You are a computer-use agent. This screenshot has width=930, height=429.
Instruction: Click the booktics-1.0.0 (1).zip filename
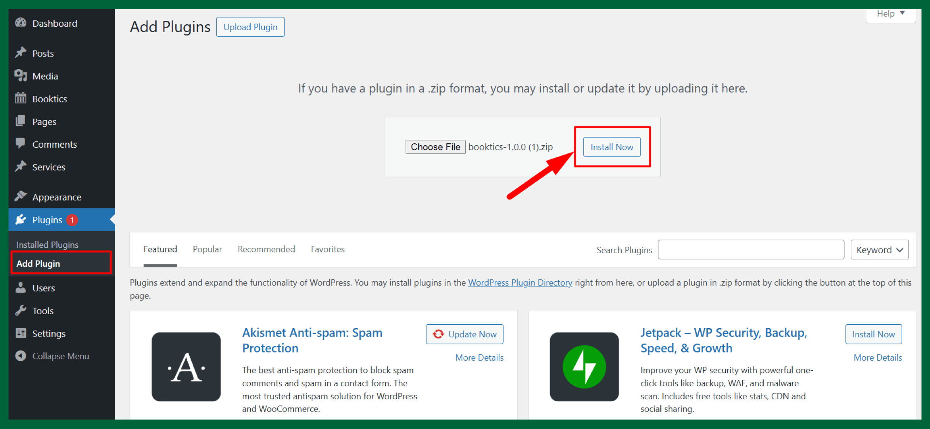pyautogui.click(x=511, y=147)
